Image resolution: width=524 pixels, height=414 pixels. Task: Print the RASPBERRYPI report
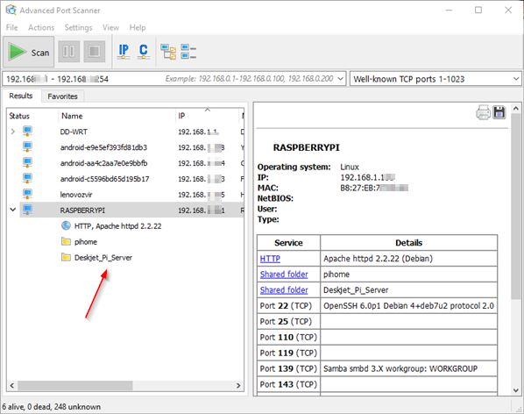click(x=483, y=112)
